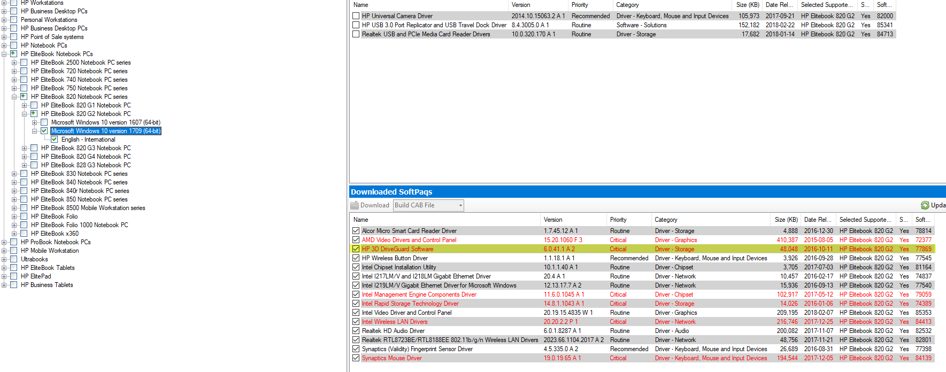946x372 pixels.
Task: Sort available list by Priority column header
Action: click(590, 5)
